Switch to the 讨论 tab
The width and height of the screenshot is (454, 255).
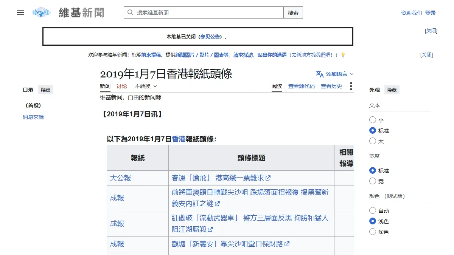[x=122, y=86]
